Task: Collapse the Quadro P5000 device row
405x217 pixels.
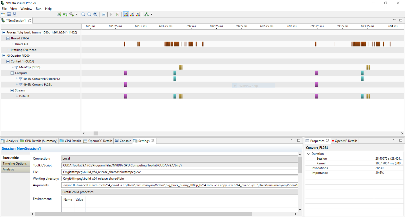Action: click(x=4, y=56)
